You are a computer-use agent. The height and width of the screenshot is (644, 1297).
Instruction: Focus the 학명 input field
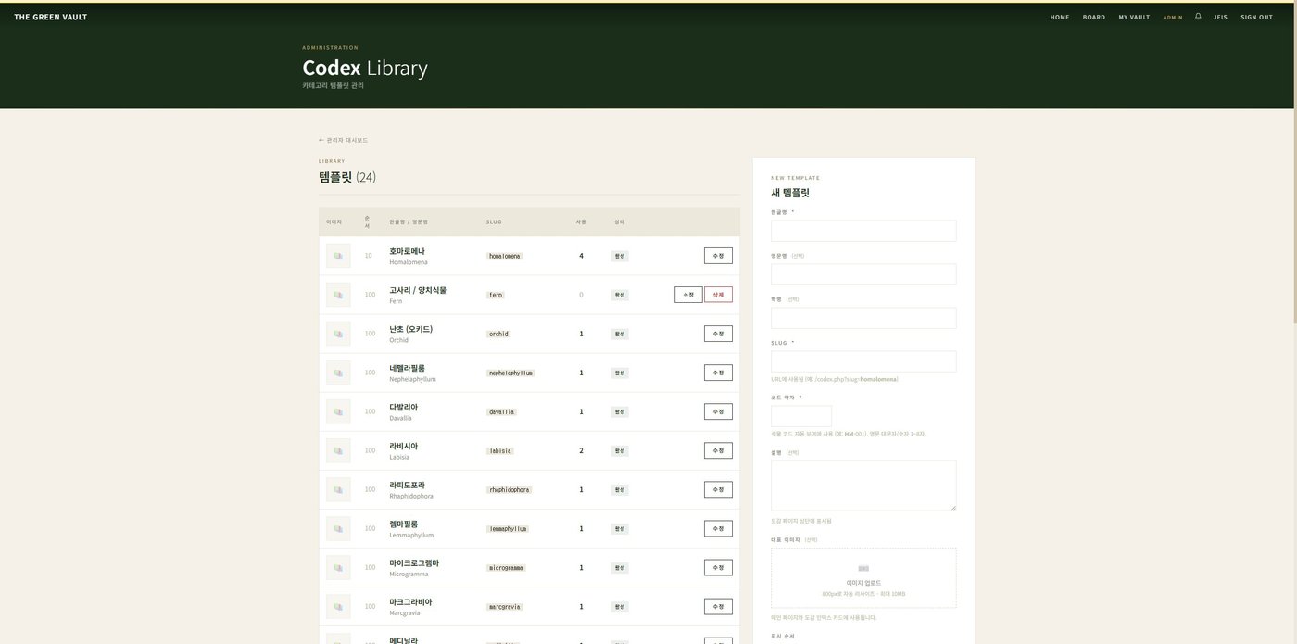[863, 318]
